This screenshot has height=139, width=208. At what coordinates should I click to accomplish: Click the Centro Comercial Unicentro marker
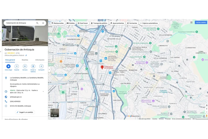66,75
